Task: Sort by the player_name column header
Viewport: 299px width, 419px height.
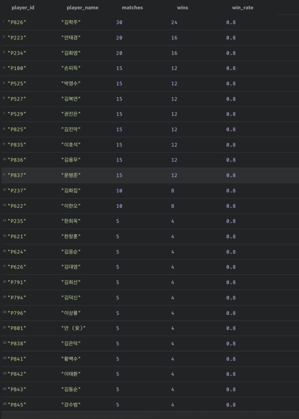Action: coord(82,8)
